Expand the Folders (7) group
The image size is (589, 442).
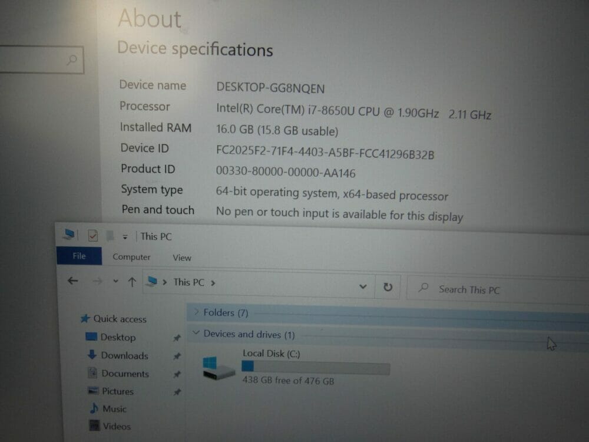pyautogui.click(x=196, y=312)
